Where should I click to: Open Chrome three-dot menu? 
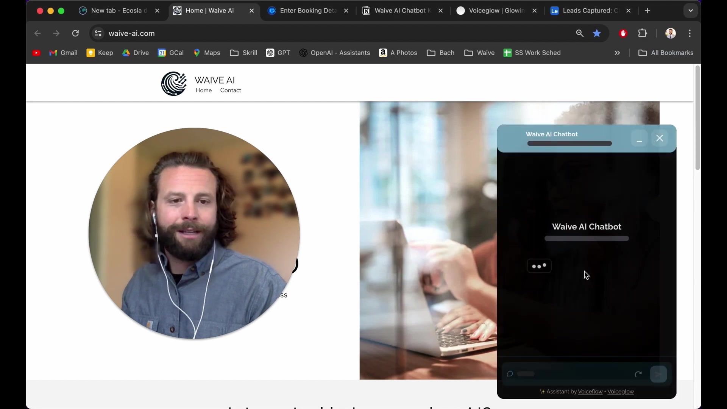(x=690, y=33)
